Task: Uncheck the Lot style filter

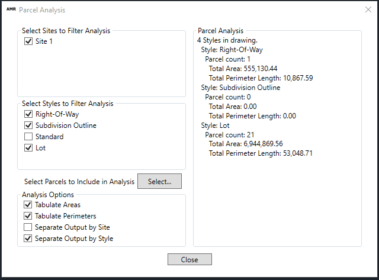Action: coord(28,148)
